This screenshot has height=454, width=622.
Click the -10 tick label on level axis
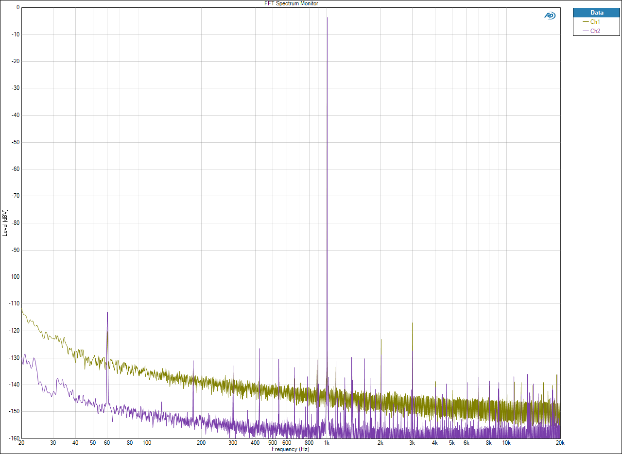(x=15, y=34)
